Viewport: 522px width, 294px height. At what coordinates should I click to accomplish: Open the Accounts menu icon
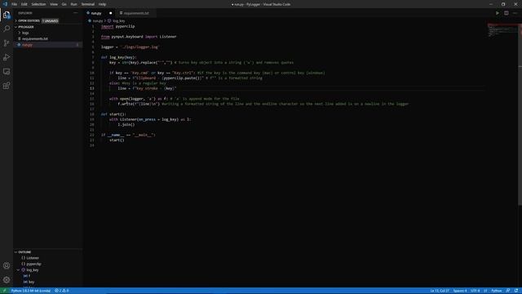(x=7, y=265)
